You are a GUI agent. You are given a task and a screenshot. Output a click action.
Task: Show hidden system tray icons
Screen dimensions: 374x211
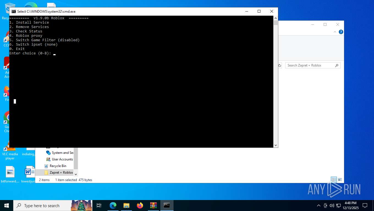[x=319, y=206]
